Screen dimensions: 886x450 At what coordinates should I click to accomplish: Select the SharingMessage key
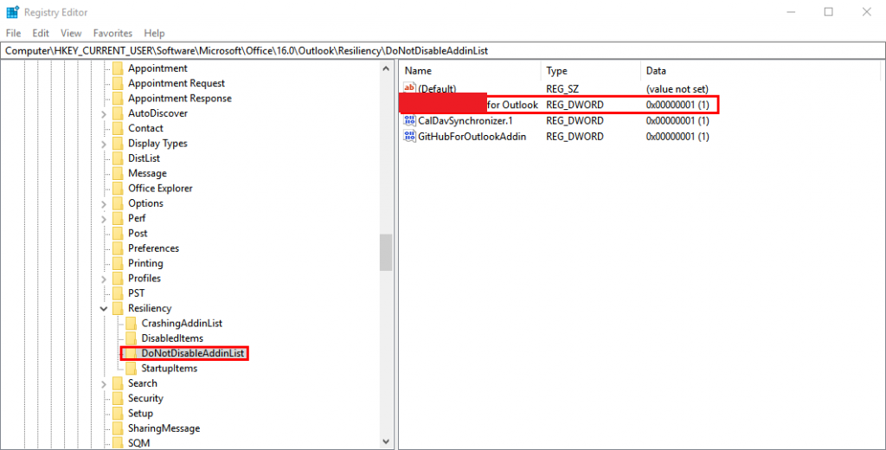(x=164, y=428)
